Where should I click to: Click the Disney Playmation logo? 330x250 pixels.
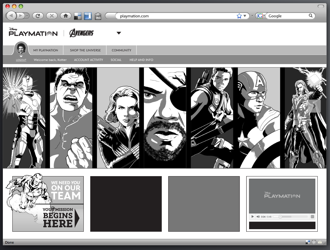point(33,32)
